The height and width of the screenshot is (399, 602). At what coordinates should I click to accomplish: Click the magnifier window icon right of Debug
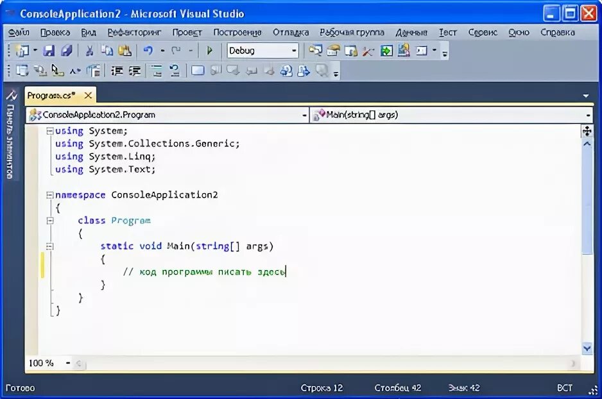pyautogui.click(x=316, y=51)
